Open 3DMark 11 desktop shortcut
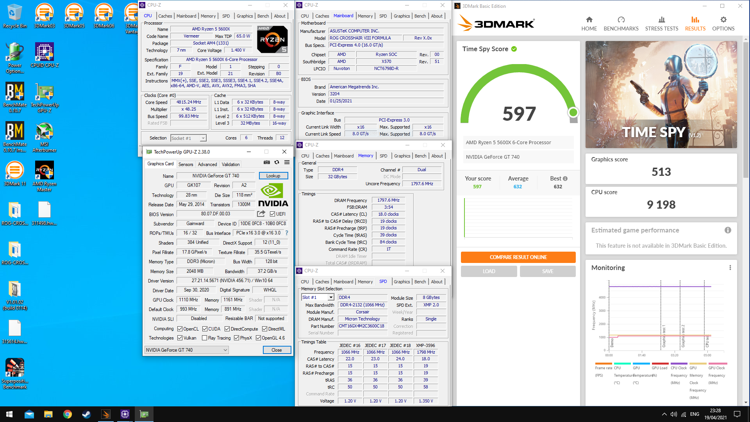Screen dimensions: 750x422 point(15,173)
